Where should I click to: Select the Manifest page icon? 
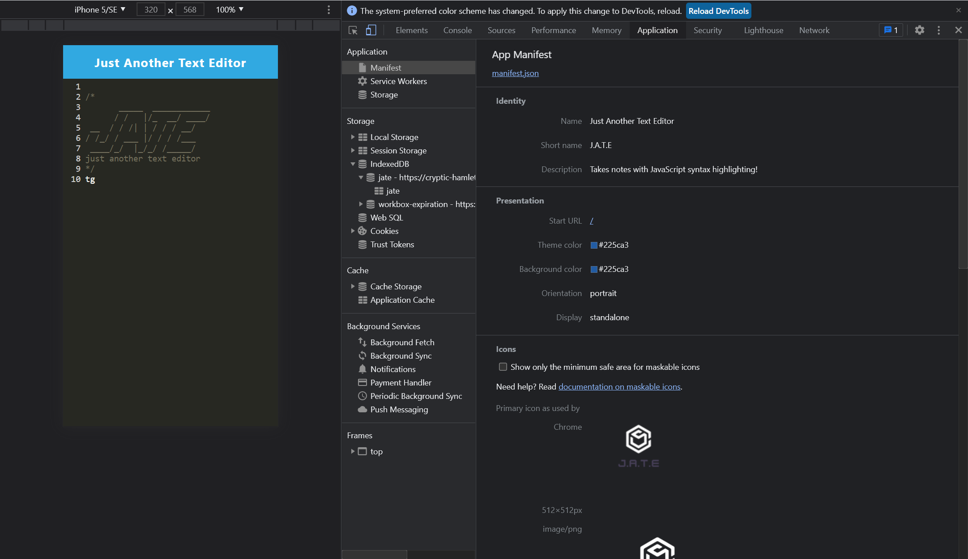pos(362,68)
